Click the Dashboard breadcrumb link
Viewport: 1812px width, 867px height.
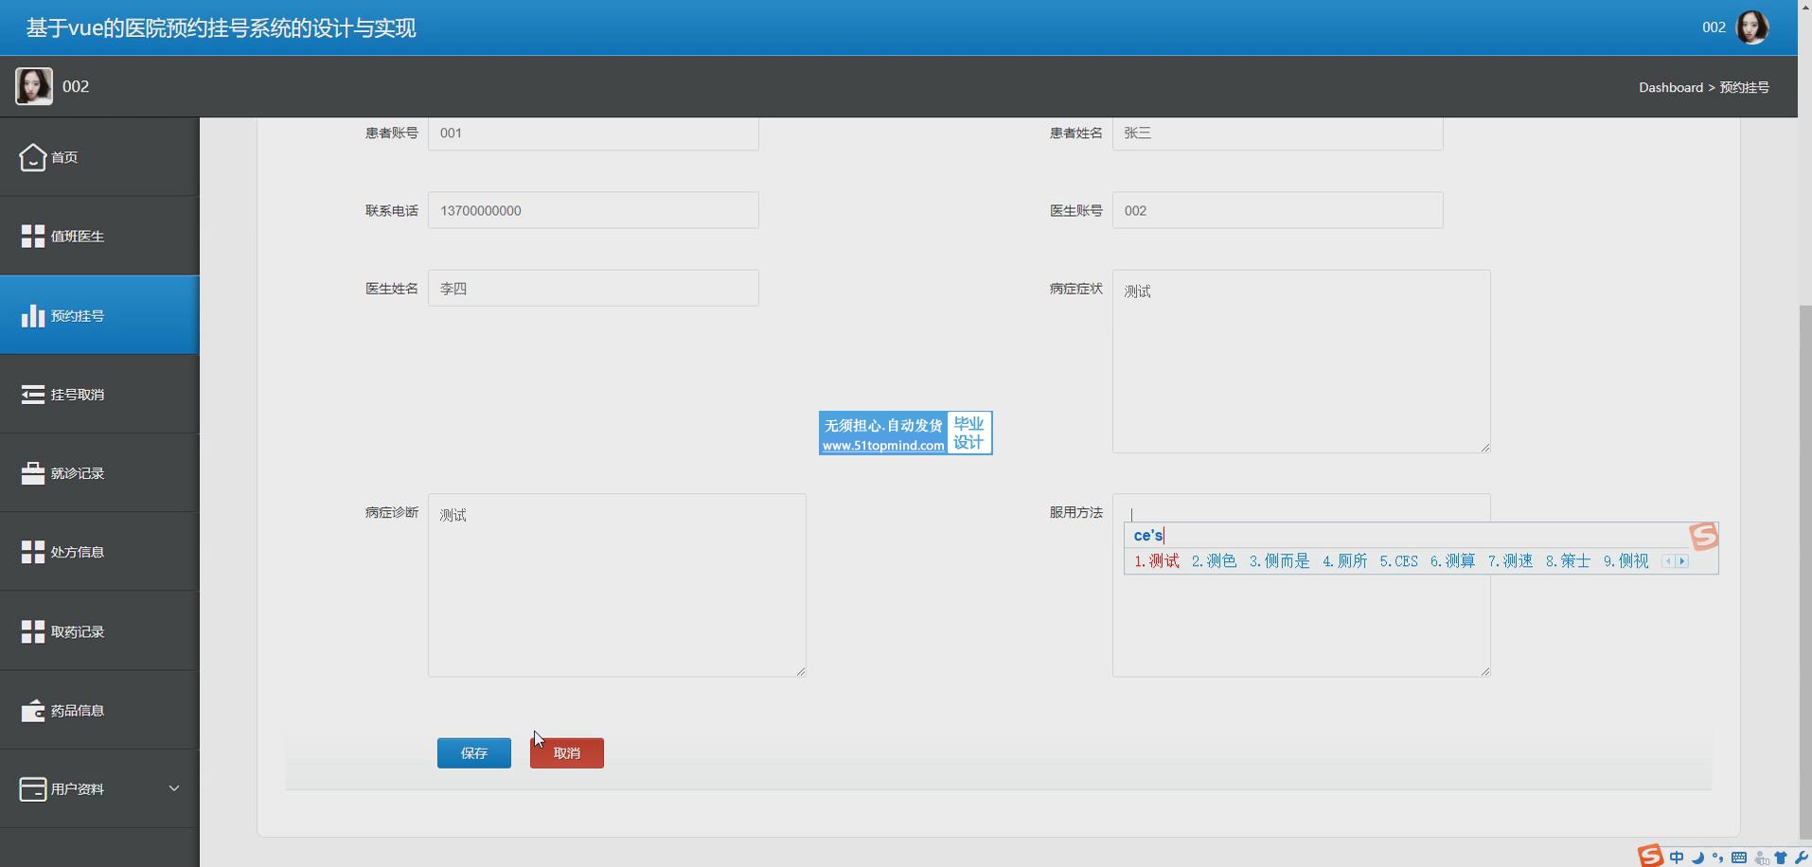click(x=1671, y=87)
